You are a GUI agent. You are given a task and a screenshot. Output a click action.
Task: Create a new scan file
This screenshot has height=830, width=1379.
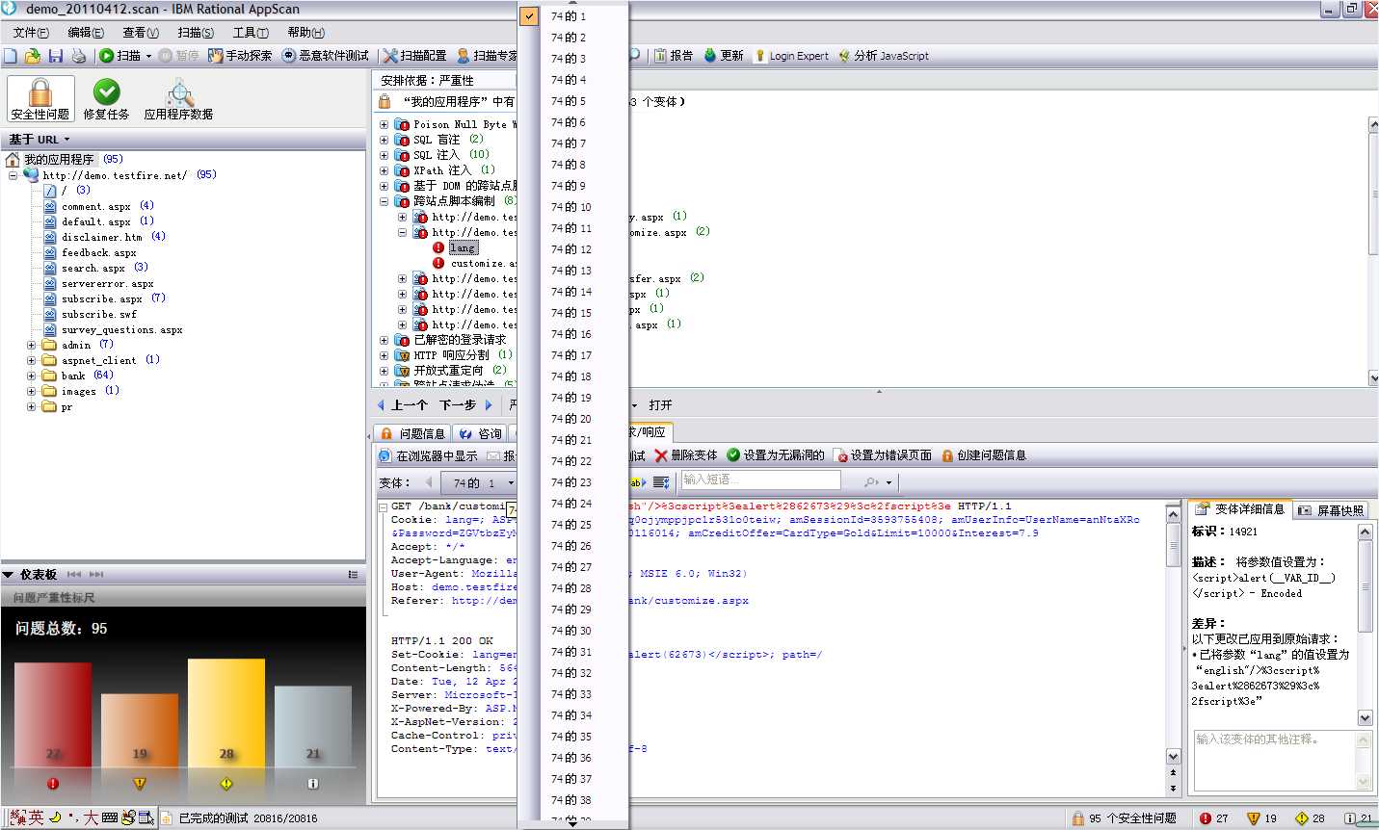(11, 56)
